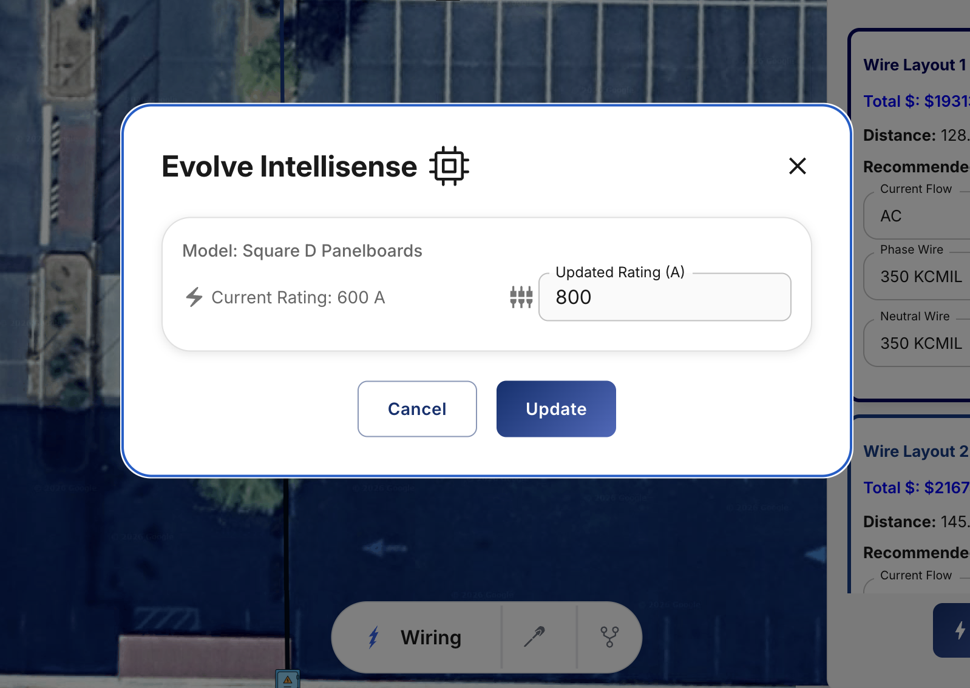Click the chip icon beside Evolve Intellisense
The width and height of the screenshot is (970, 688).
point(449,165)
